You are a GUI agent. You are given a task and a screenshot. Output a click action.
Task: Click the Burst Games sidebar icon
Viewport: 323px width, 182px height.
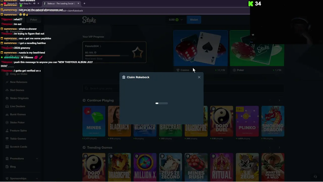7,114
